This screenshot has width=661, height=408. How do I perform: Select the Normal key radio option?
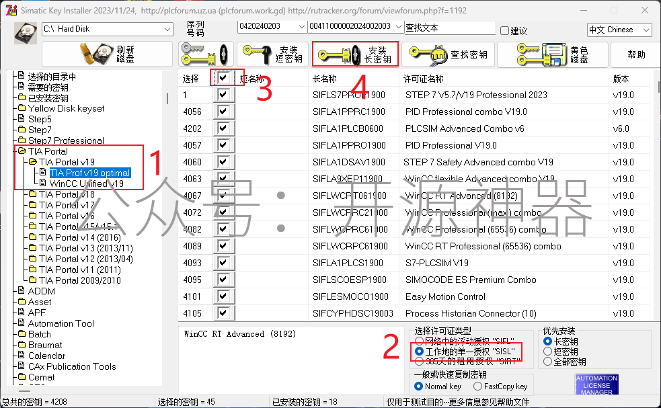coord(419,386)
